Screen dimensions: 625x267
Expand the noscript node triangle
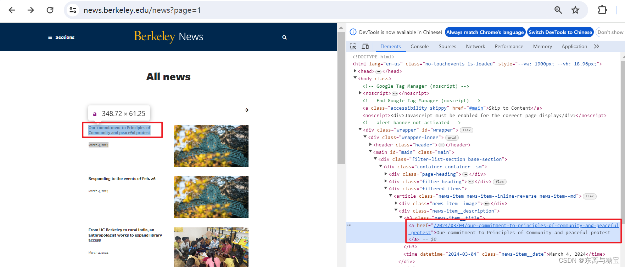(x=360, y=93)
